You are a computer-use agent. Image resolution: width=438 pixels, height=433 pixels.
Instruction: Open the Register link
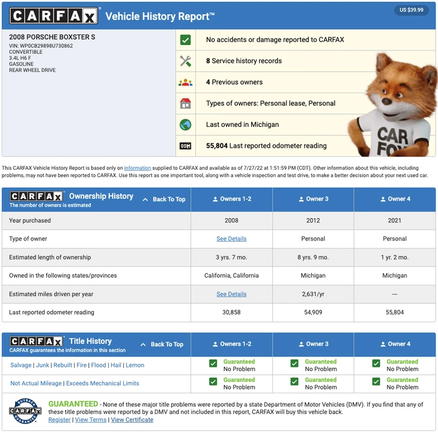[59, 420]
